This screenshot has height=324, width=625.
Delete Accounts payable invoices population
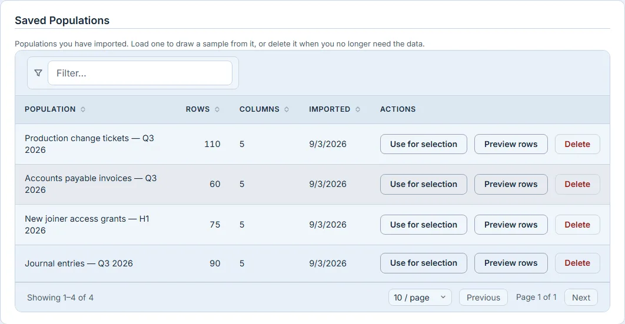click(x=577, y=184)
